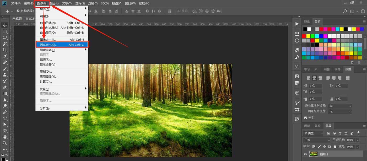Select the Lasso tool
Viewport: 367px width, 161px height.
pos(5,37)
